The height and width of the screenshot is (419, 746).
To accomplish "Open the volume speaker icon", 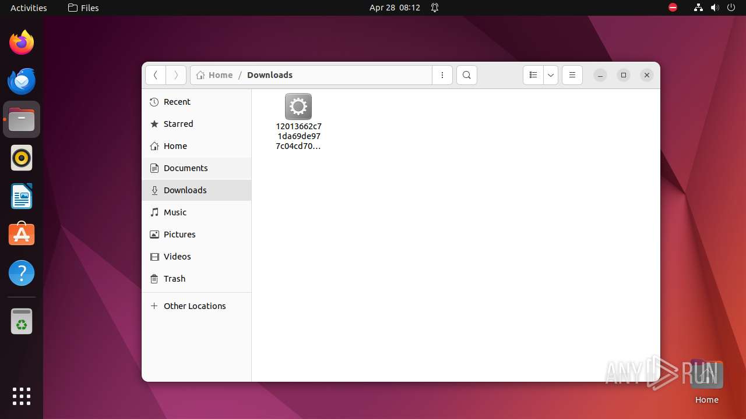I will [x=715, y=8].
